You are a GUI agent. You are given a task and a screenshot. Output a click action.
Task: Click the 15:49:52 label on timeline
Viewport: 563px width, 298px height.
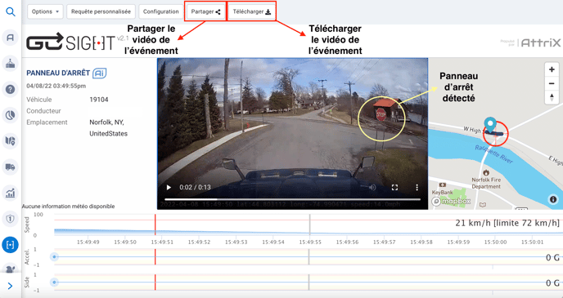click(x=199, y=242)
